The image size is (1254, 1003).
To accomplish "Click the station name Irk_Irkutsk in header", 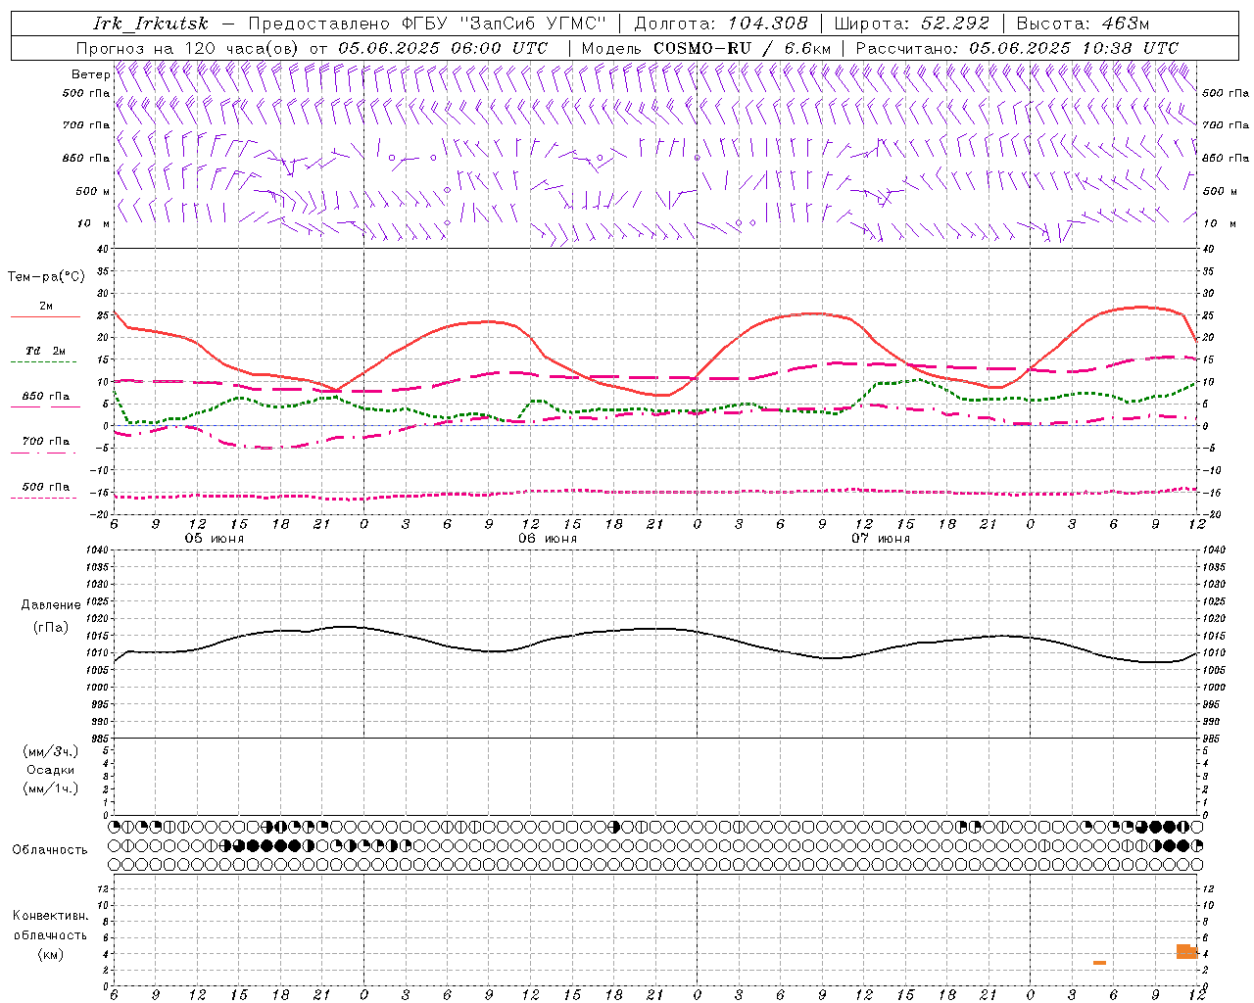I will point(151,24).
